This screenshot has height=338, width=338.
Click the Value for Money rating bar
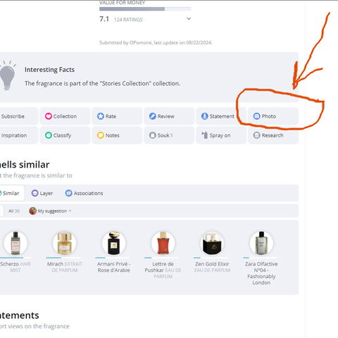(x=145, y=9)
